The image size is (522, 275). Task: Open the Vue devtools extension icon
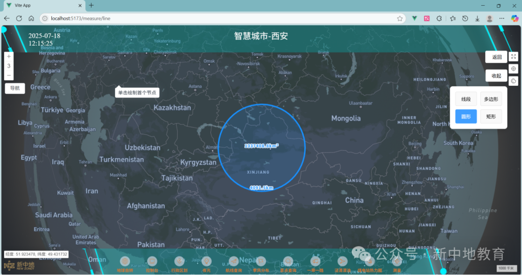(415, 19)
